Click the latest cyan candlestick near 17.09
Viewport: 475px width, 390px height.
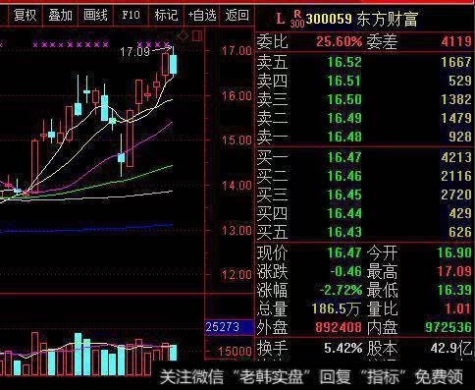point(174,64)
